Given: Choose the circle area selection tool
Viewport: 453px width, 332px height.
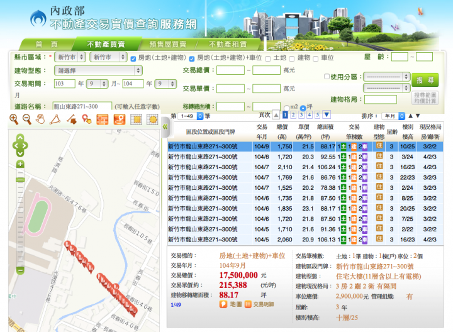Looking at the screenshot, I should click(152, 119).
